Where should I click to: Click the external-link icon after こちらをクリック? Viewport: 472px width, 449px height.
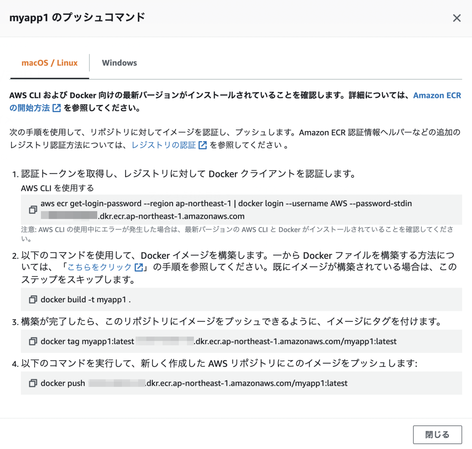139,268
